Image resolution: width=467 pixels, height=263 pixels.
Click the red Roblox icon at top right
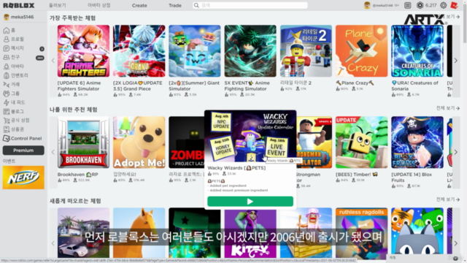[x=454, y=5]
